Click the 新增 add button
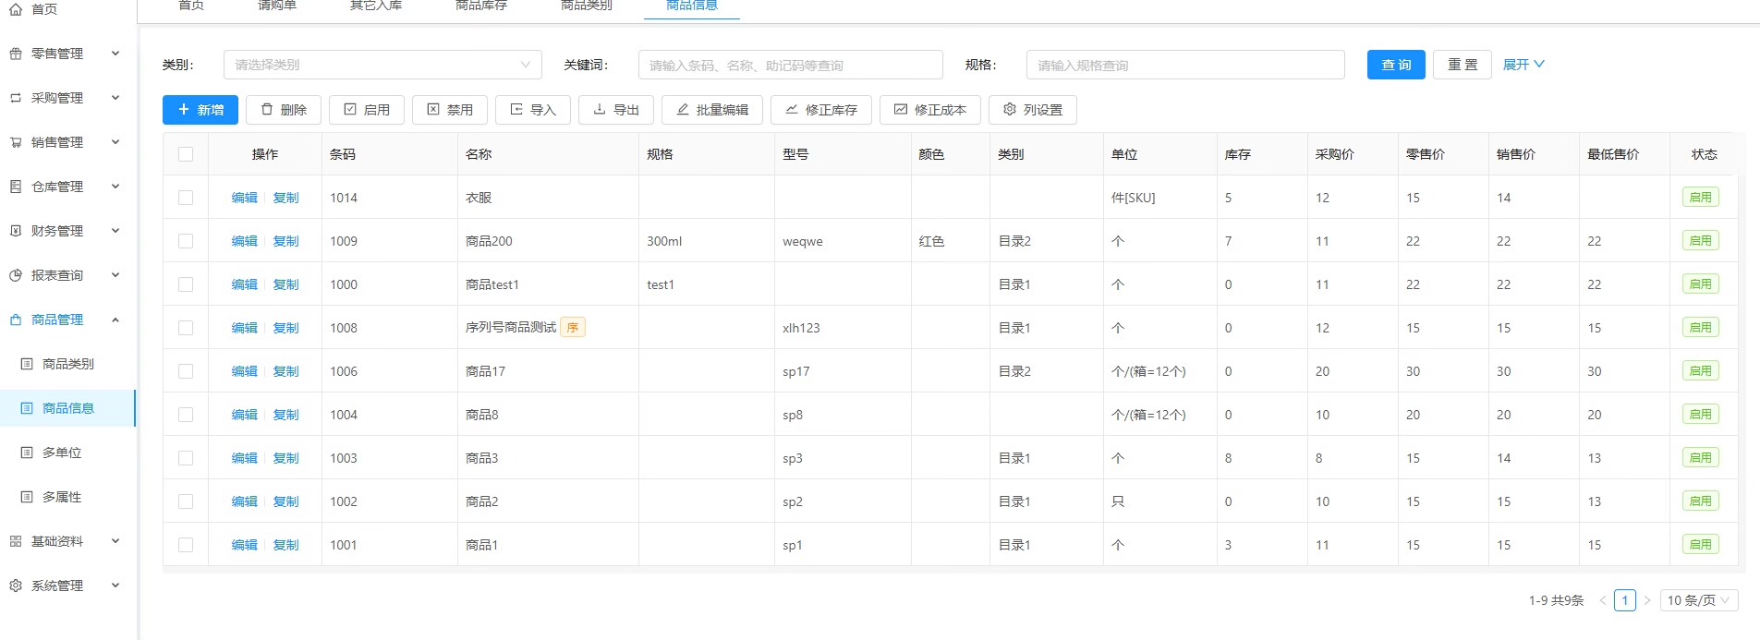1760x640 pixels. (200, 109)
